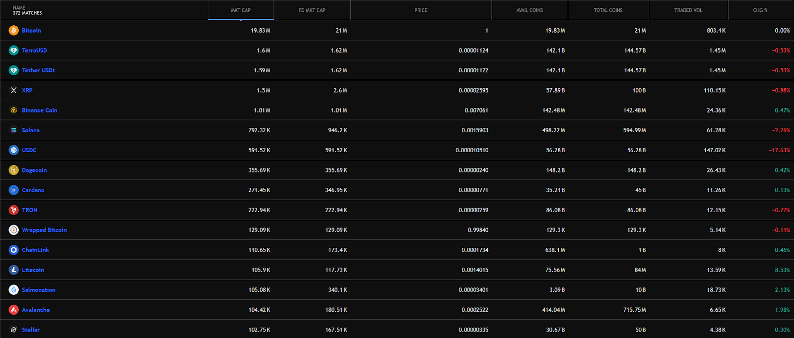Select Binance Coin's price 0.007061
The width and height of the screenshot is (794, 338).
476,111
